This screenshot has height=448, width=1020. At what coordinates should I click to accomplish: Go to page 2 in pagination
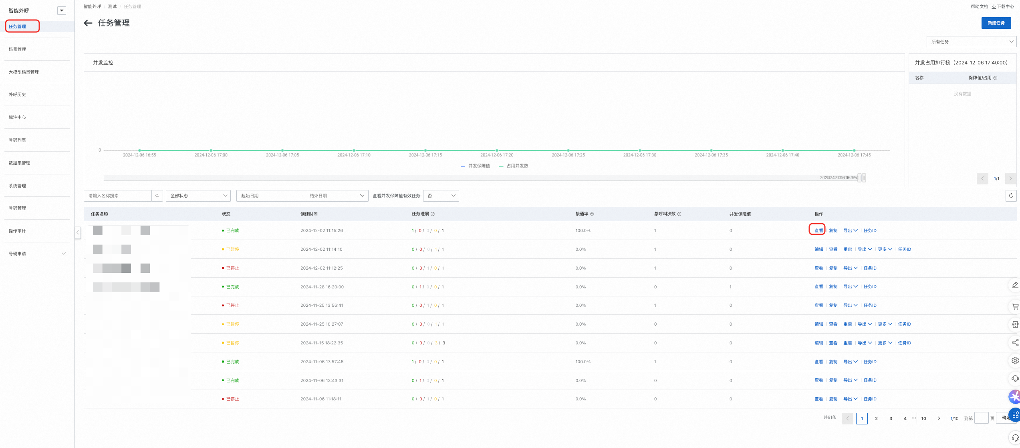[876, 418]
